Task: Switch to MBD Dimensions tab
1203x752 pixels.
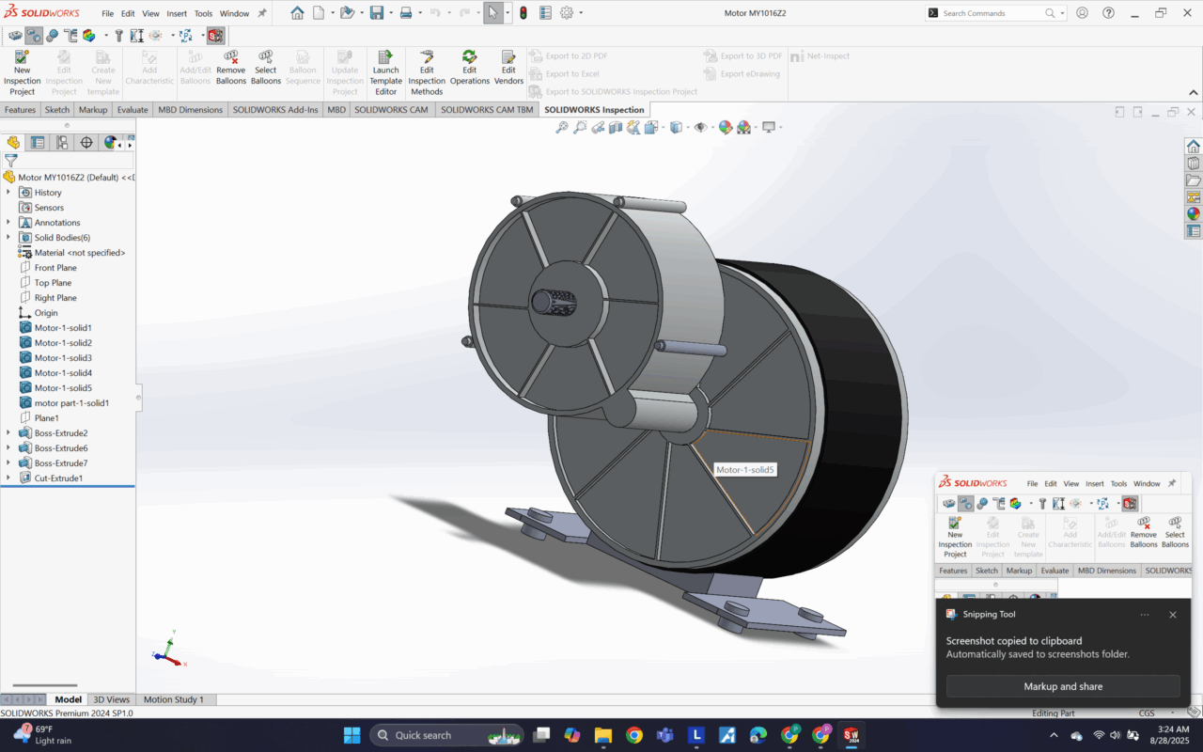Action: coord(190,110)
